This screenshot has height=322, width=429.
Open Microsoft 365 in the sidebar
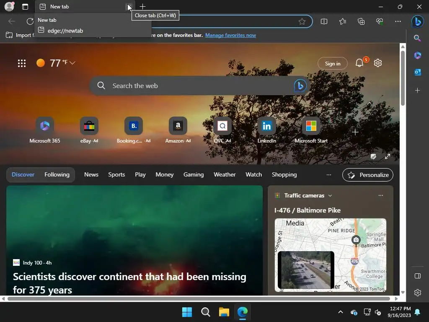418,55
